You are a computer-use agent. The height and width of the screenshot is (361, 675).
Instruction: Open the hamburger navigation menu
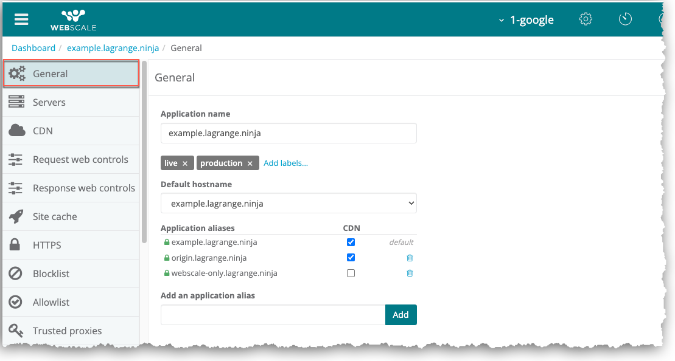pyautogui.click(x=21, y=19)
